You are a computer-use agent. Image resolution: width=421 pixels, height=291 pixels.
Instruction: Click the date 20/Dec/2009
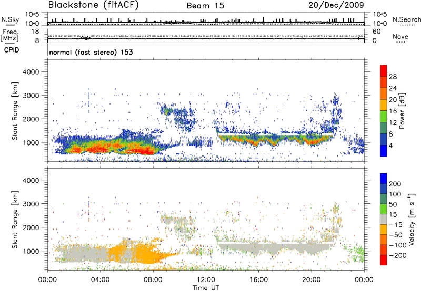(x=336, y=5)
